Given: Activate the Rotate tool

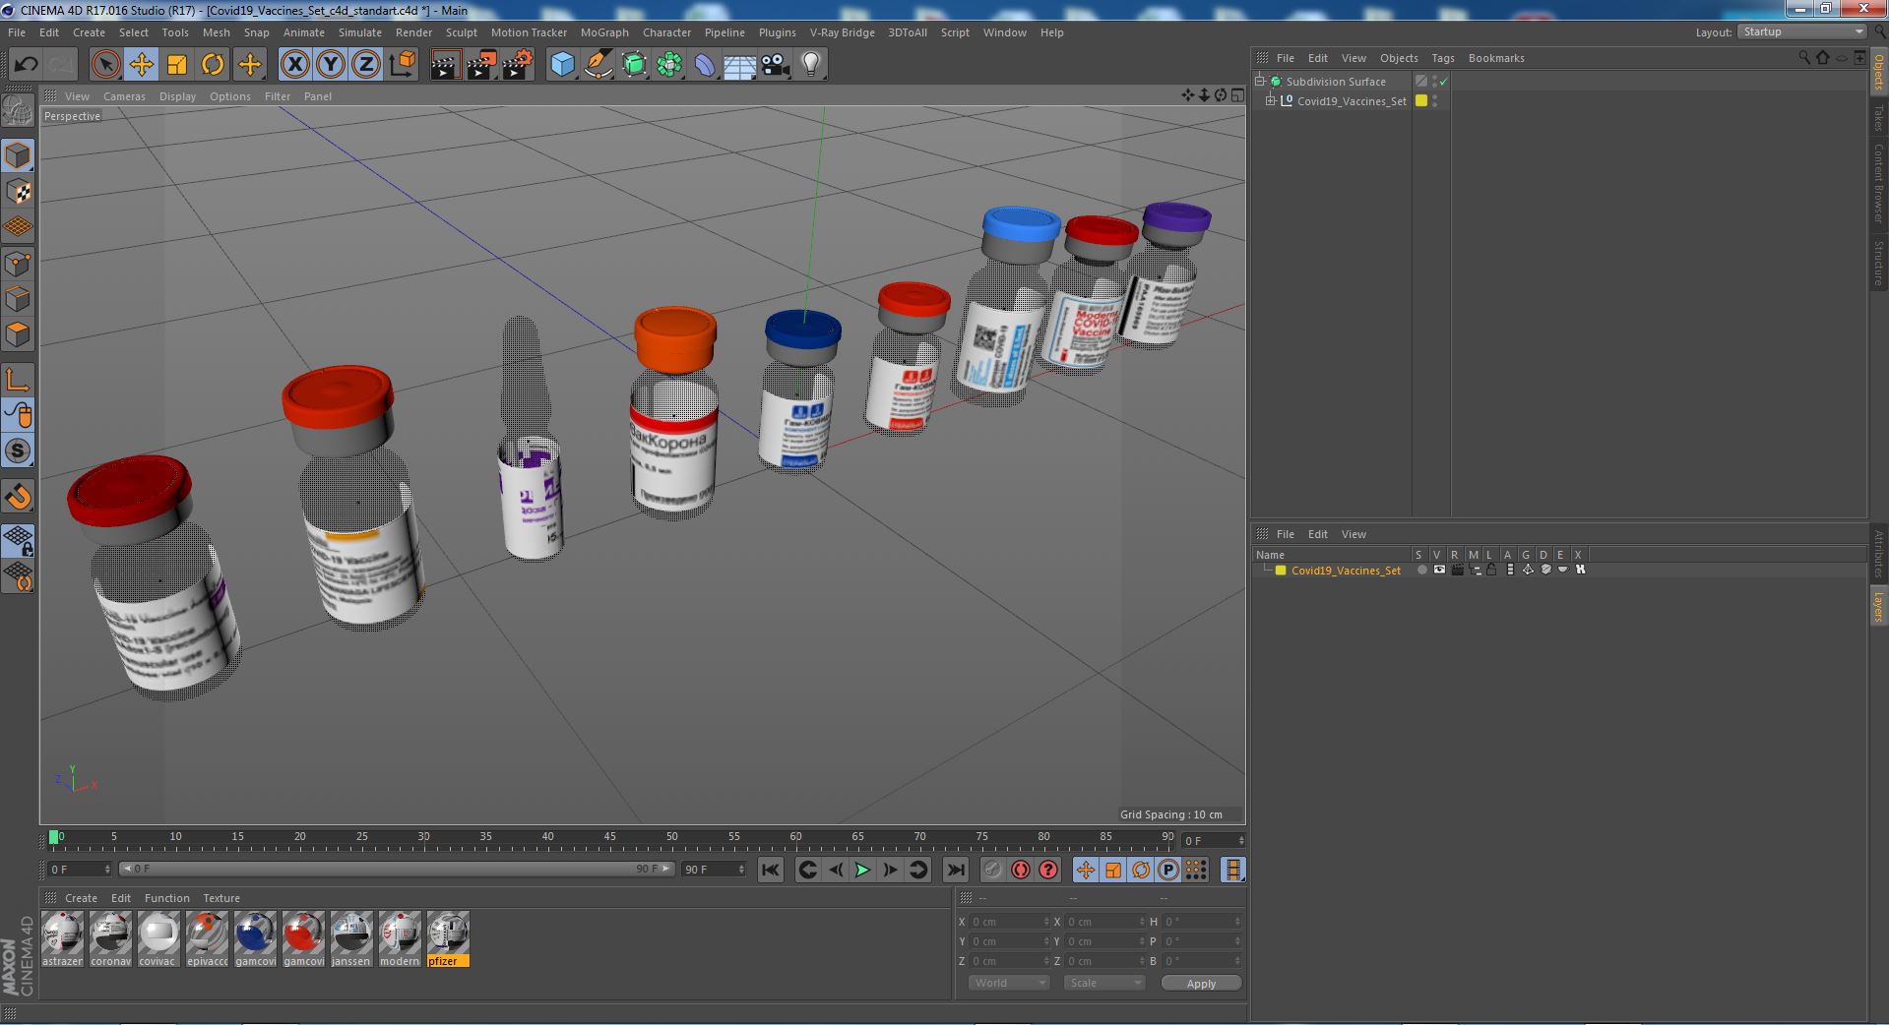Looking at the screenshot, I should pos(213,65).
